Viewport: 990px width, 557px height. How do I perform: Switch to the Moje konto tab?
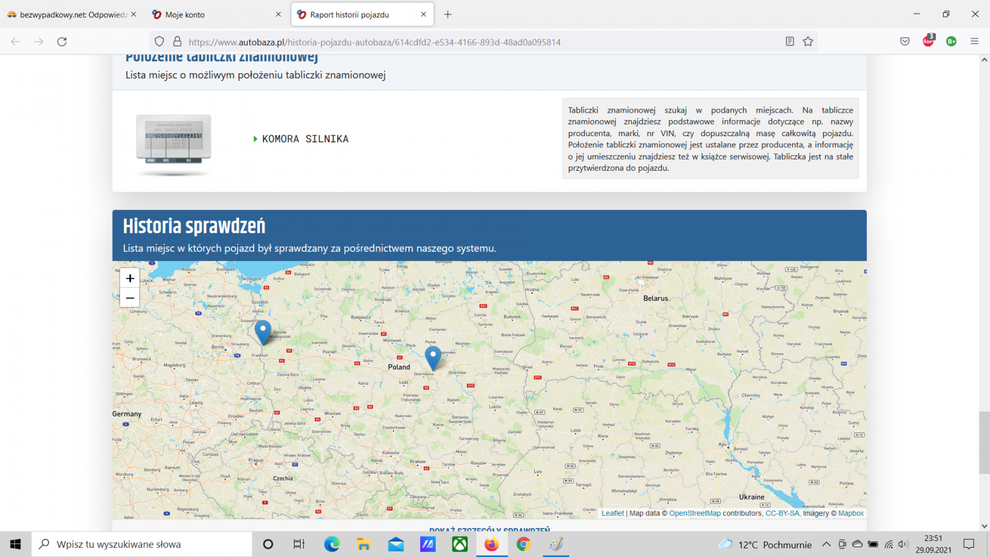[x=210, y=14]
